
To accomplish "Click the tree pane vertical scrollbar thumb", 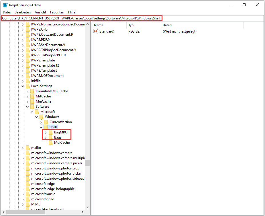I will [x=87, y=163].
